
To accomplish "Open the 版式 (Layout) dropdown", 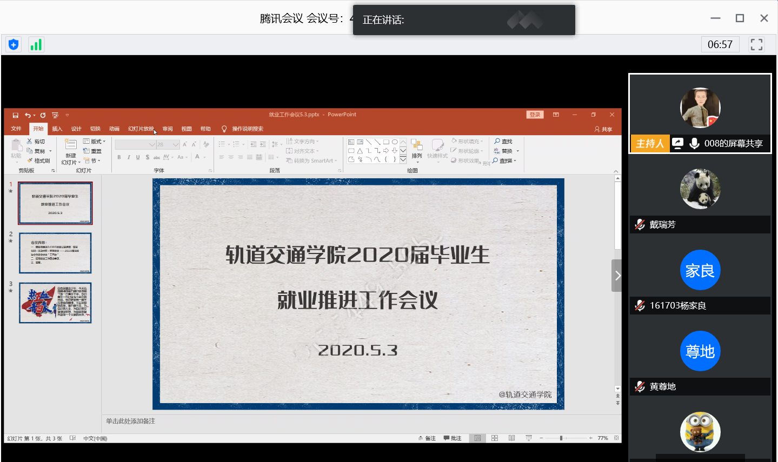I will click(95, 142).
